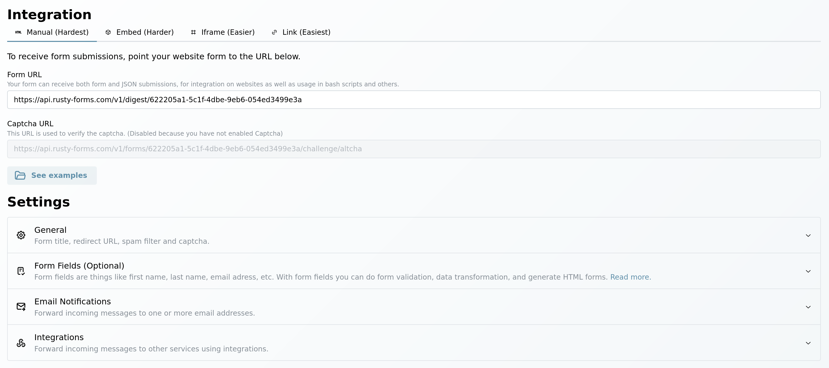The width and height of the screenshot is (829, 368).
Task: Expand the Email Notifications chevron
Action: (x=808, y=307)
